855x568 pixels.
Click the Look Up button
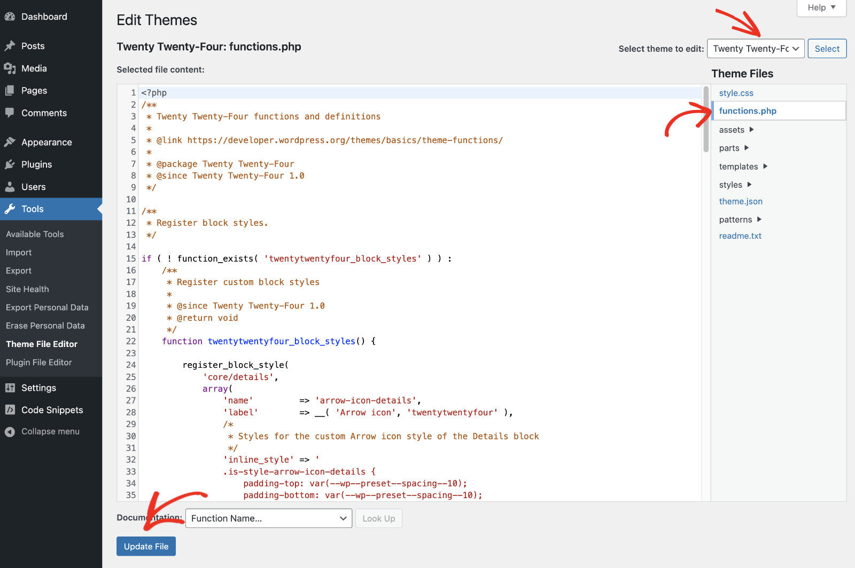[379, 518]
